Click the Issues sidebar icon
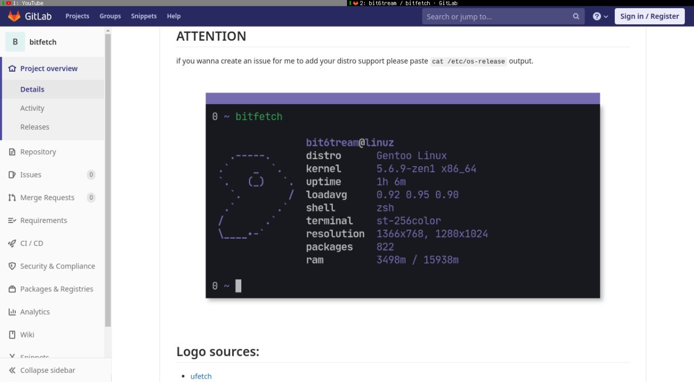Screen dimensions: 694x382 (x=12, y=175)
